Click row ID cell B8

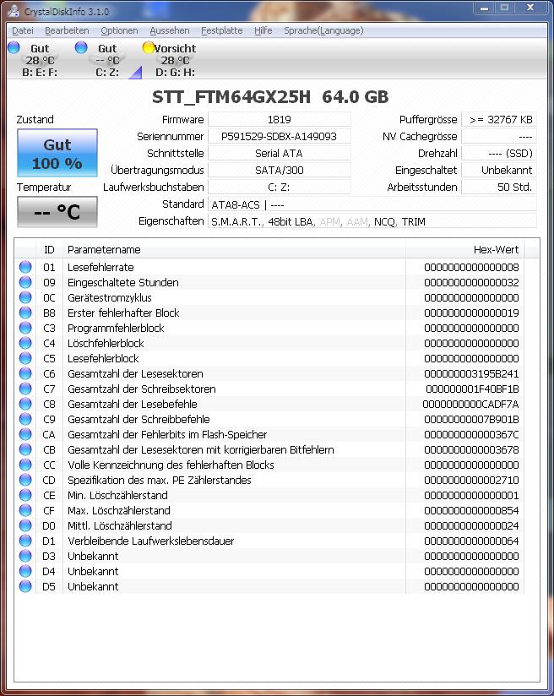49,313
